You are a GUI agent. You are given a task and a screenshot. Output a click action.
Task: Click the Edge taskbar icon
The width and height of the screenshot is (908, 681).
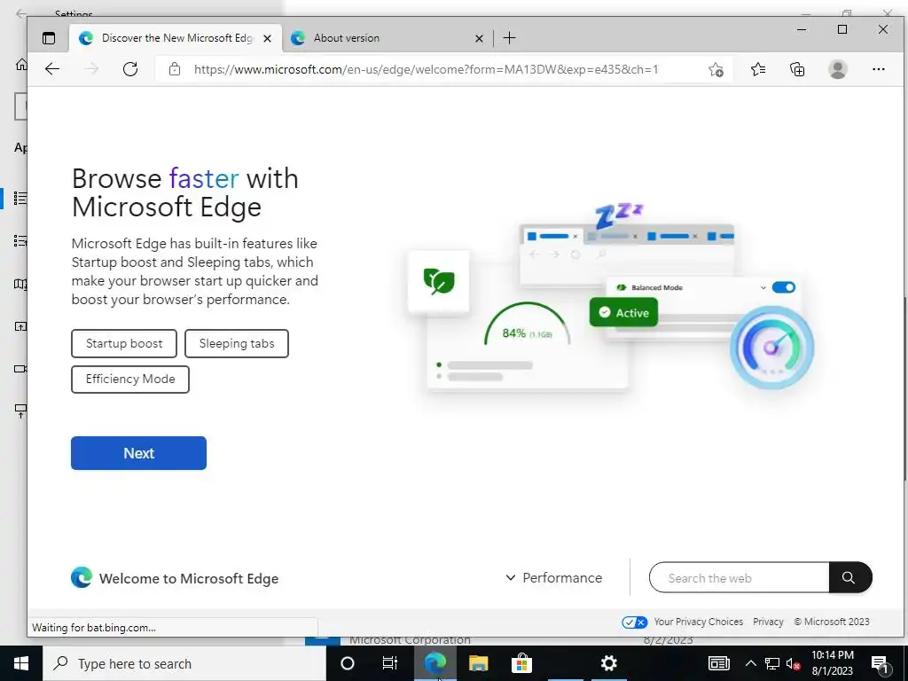point(434,663)
